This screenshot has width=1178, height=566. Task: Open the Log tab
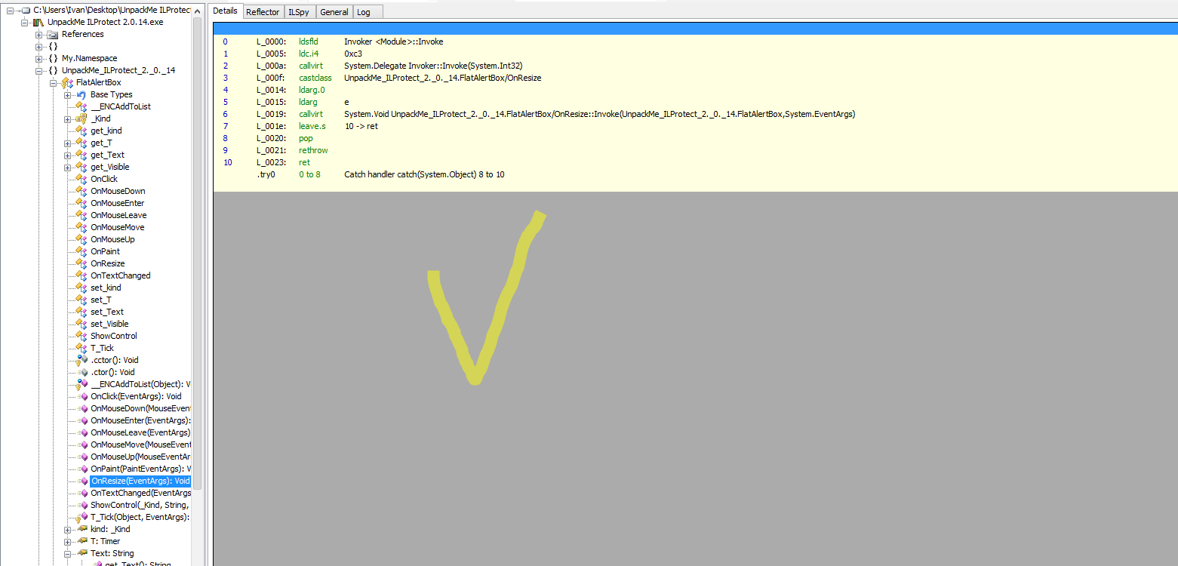point(364,11)
